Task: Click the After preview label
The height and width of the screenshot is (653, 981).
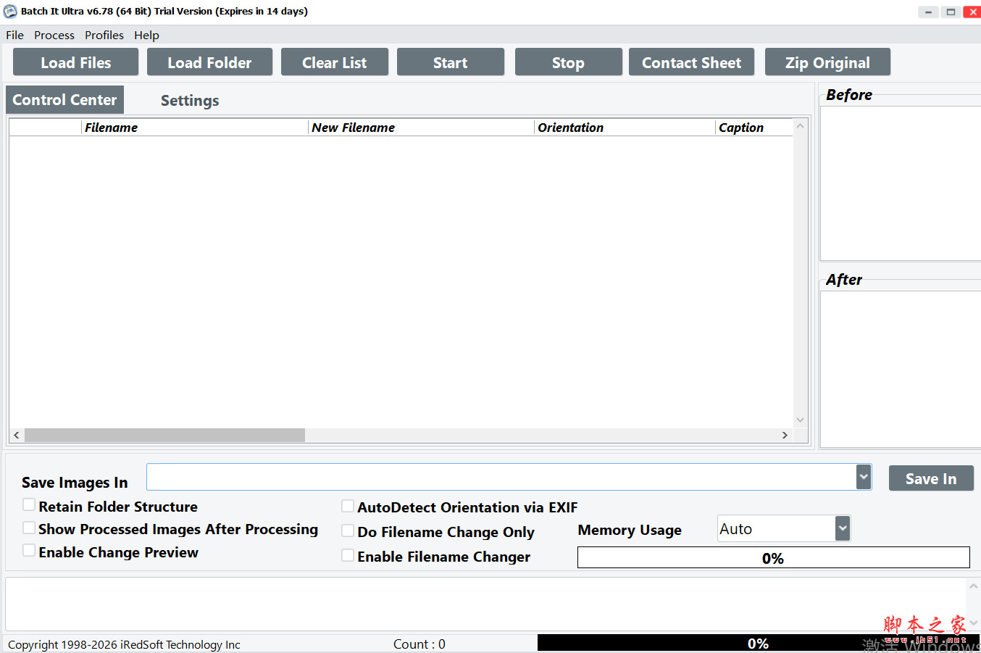Action: 844,280
